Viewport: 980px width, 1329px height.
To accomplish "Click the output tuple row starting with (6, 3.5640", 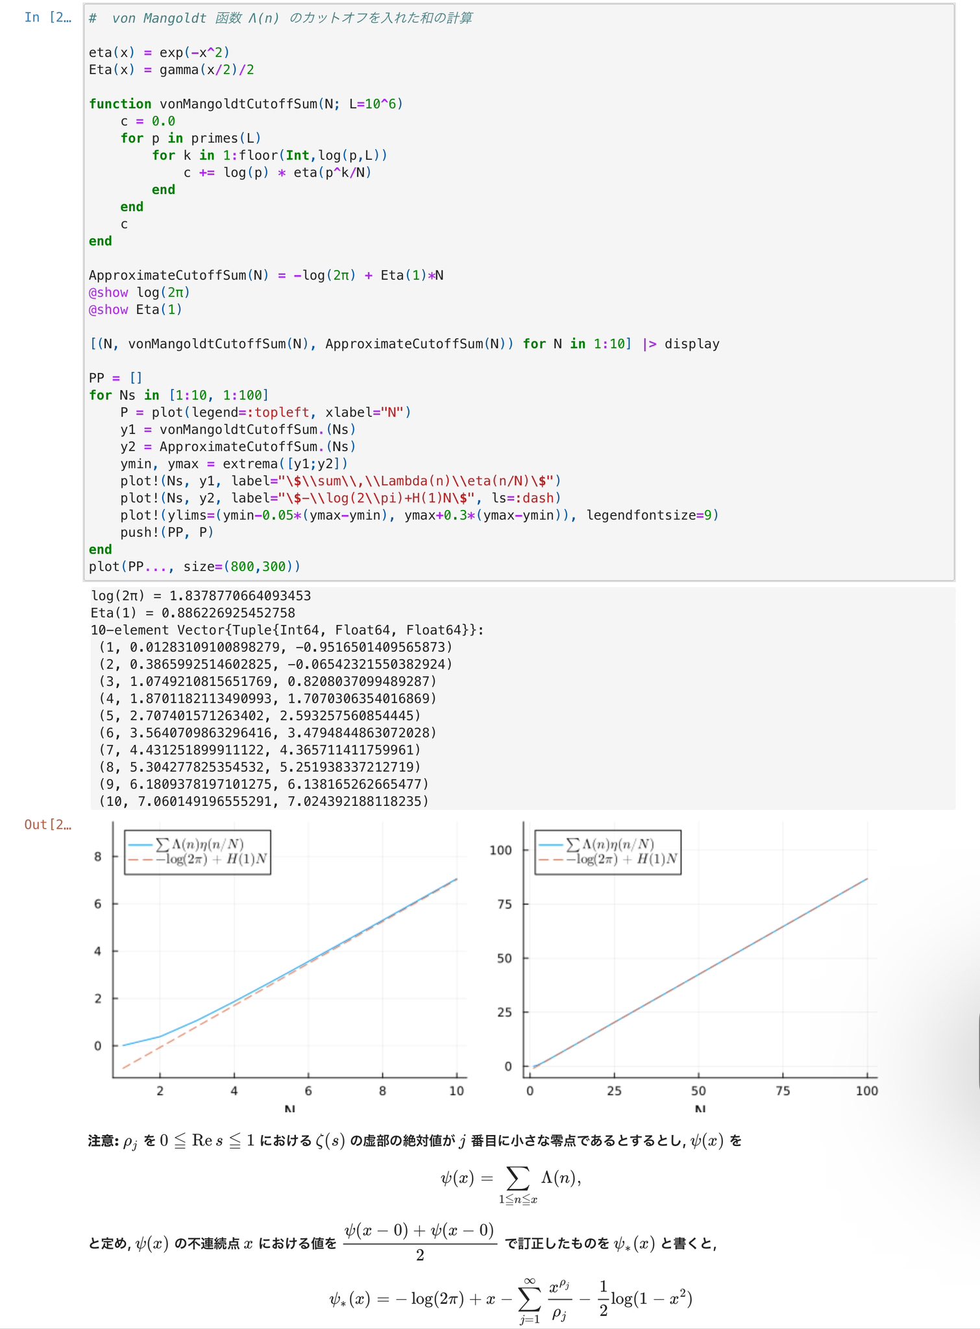I will point(268,733).
